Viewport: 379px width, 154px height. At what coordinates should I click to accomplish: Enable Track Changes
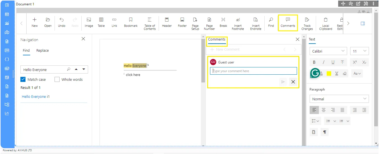coord(307,23)
